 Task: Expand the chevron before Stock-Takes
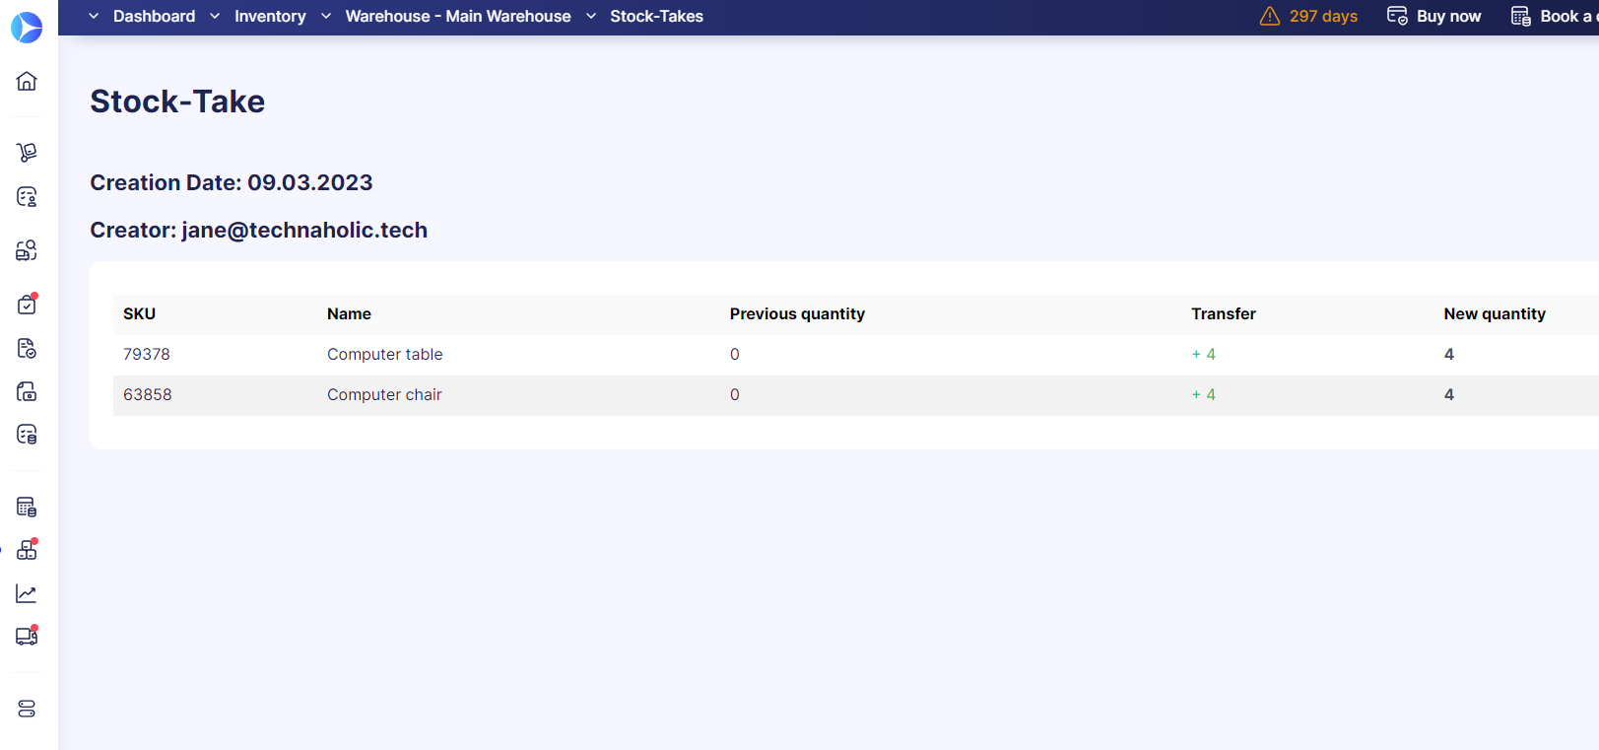591,16
